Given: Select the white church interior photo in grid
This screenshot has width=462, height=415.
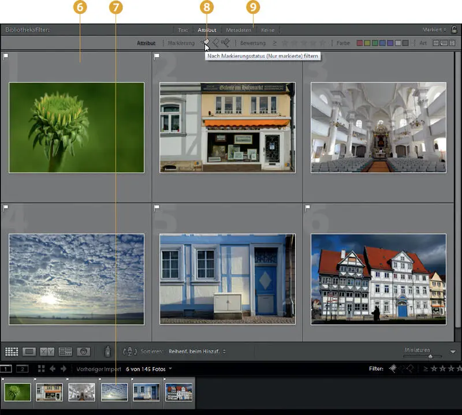Looking at the screenshot, I should (x=378, y=128).
